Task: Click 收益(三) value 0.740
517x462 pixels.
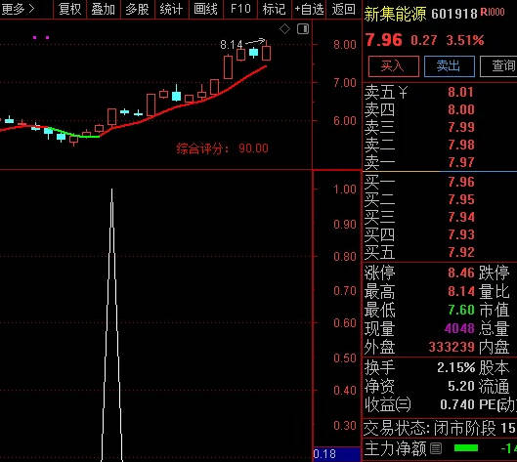Action: (x=457, y=404)
